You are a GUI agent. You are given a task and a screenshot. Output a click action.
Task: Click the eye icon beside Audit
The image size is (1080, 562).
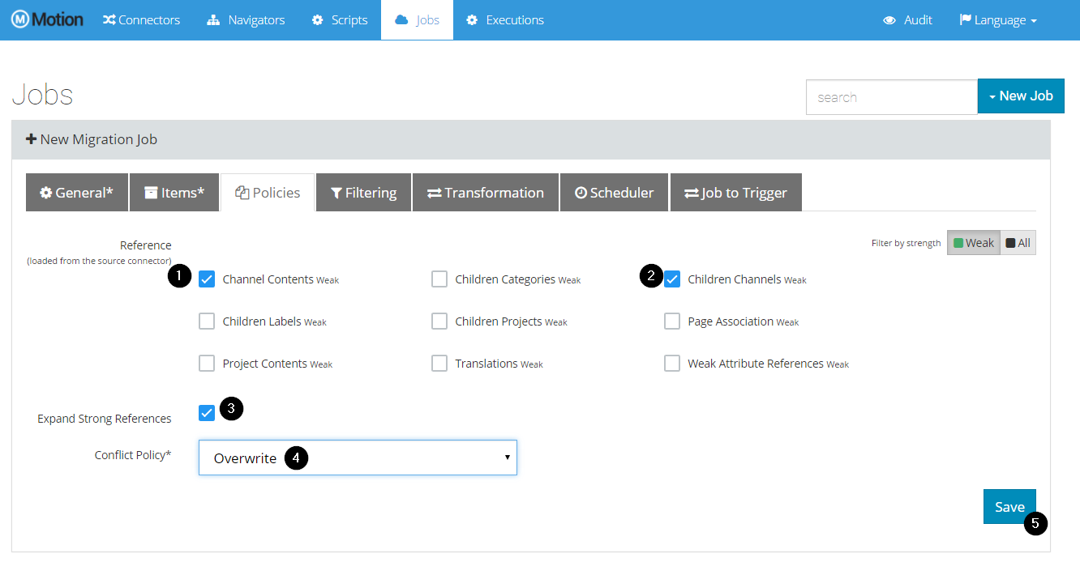point(889,20)
